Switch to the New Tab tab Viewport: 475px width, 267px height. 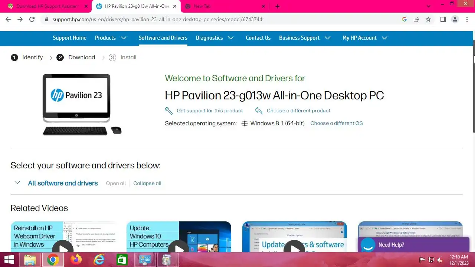pyautogui.click(x=224, y=6)
